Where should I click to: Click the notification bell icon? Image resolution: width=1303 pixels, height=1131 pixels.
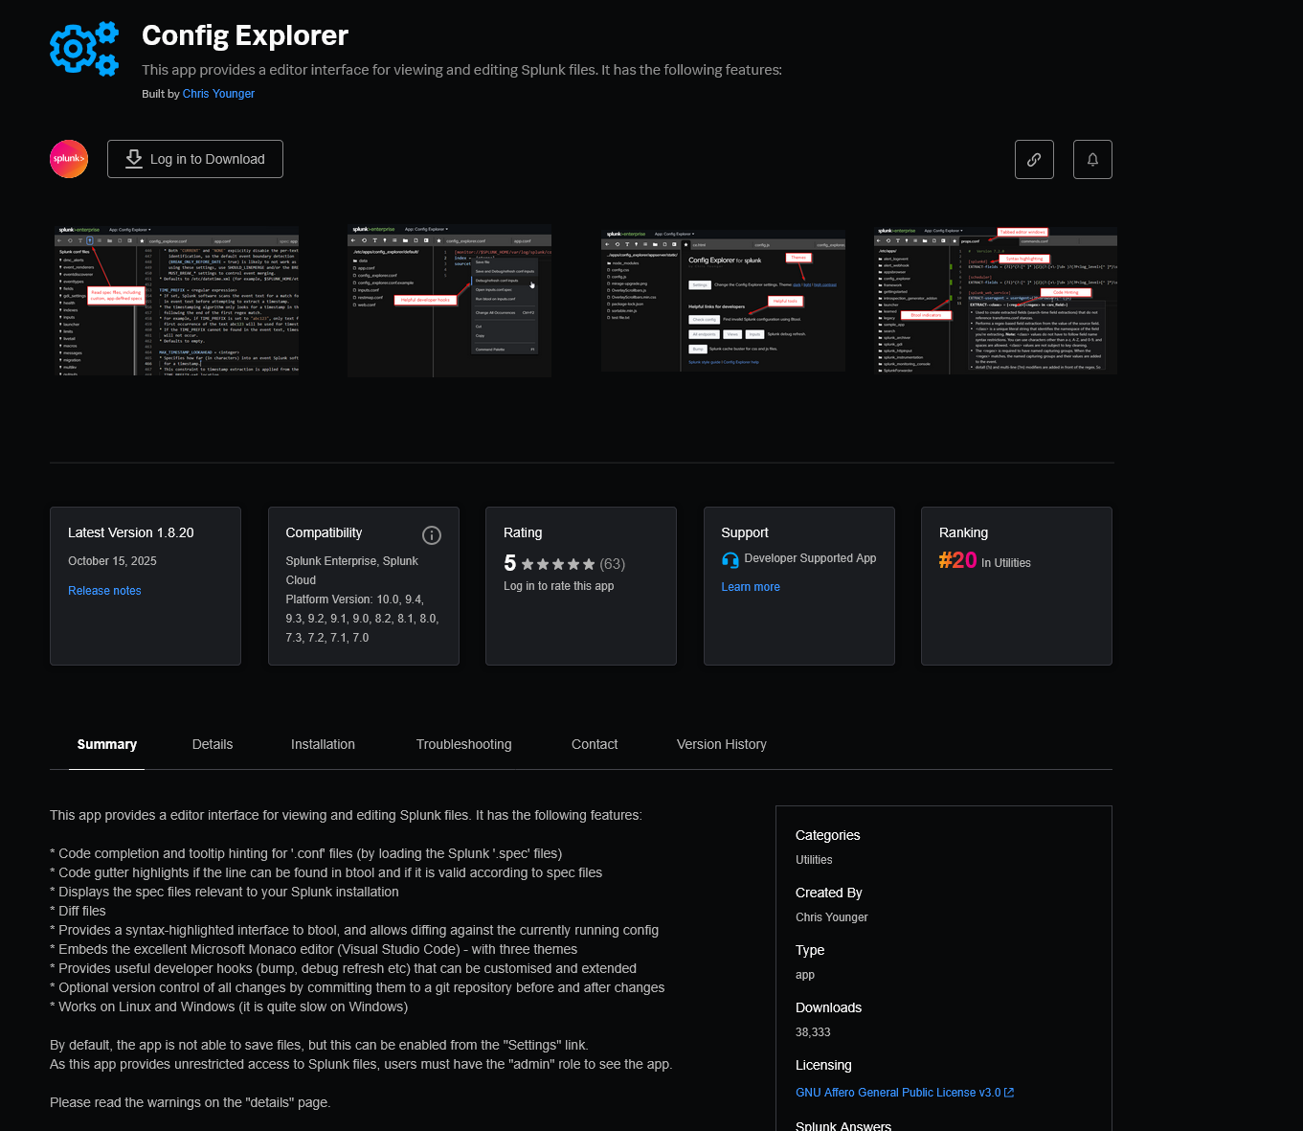tap(1092, 160)
